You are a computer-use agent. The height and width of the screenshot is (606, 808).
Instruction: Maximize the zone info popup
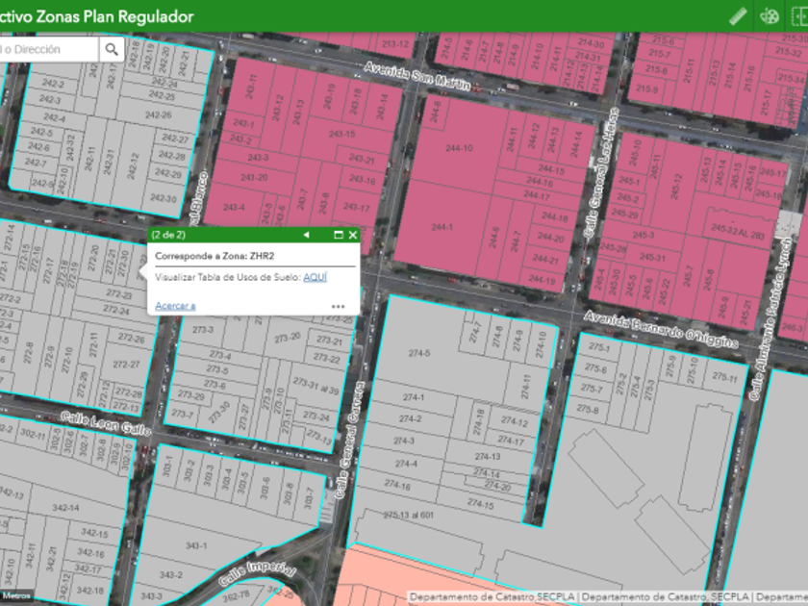tap(338, 235)
